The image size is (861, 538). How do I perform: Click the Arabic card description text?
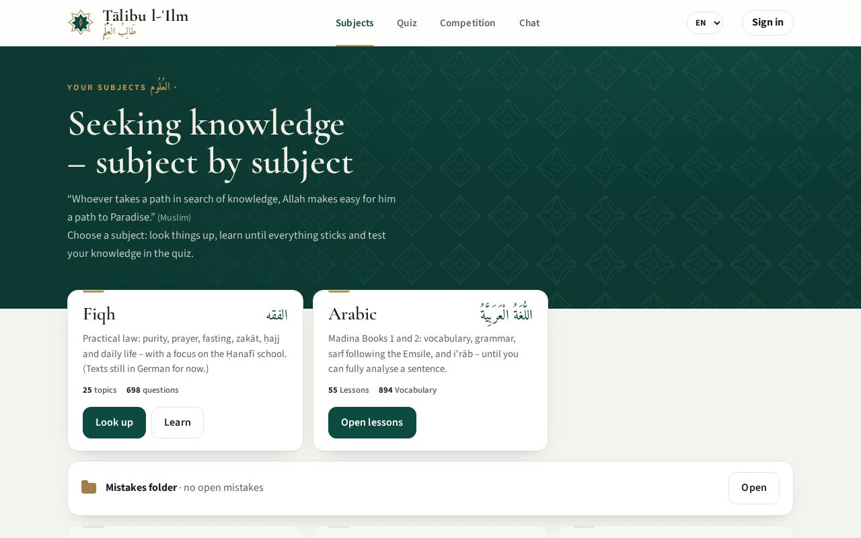click(x=424, y=354)
